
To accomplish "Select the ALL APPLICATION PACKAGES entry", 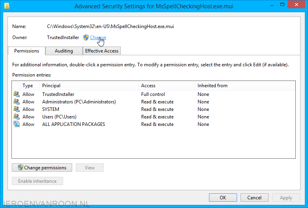I will tap(153, 124).
